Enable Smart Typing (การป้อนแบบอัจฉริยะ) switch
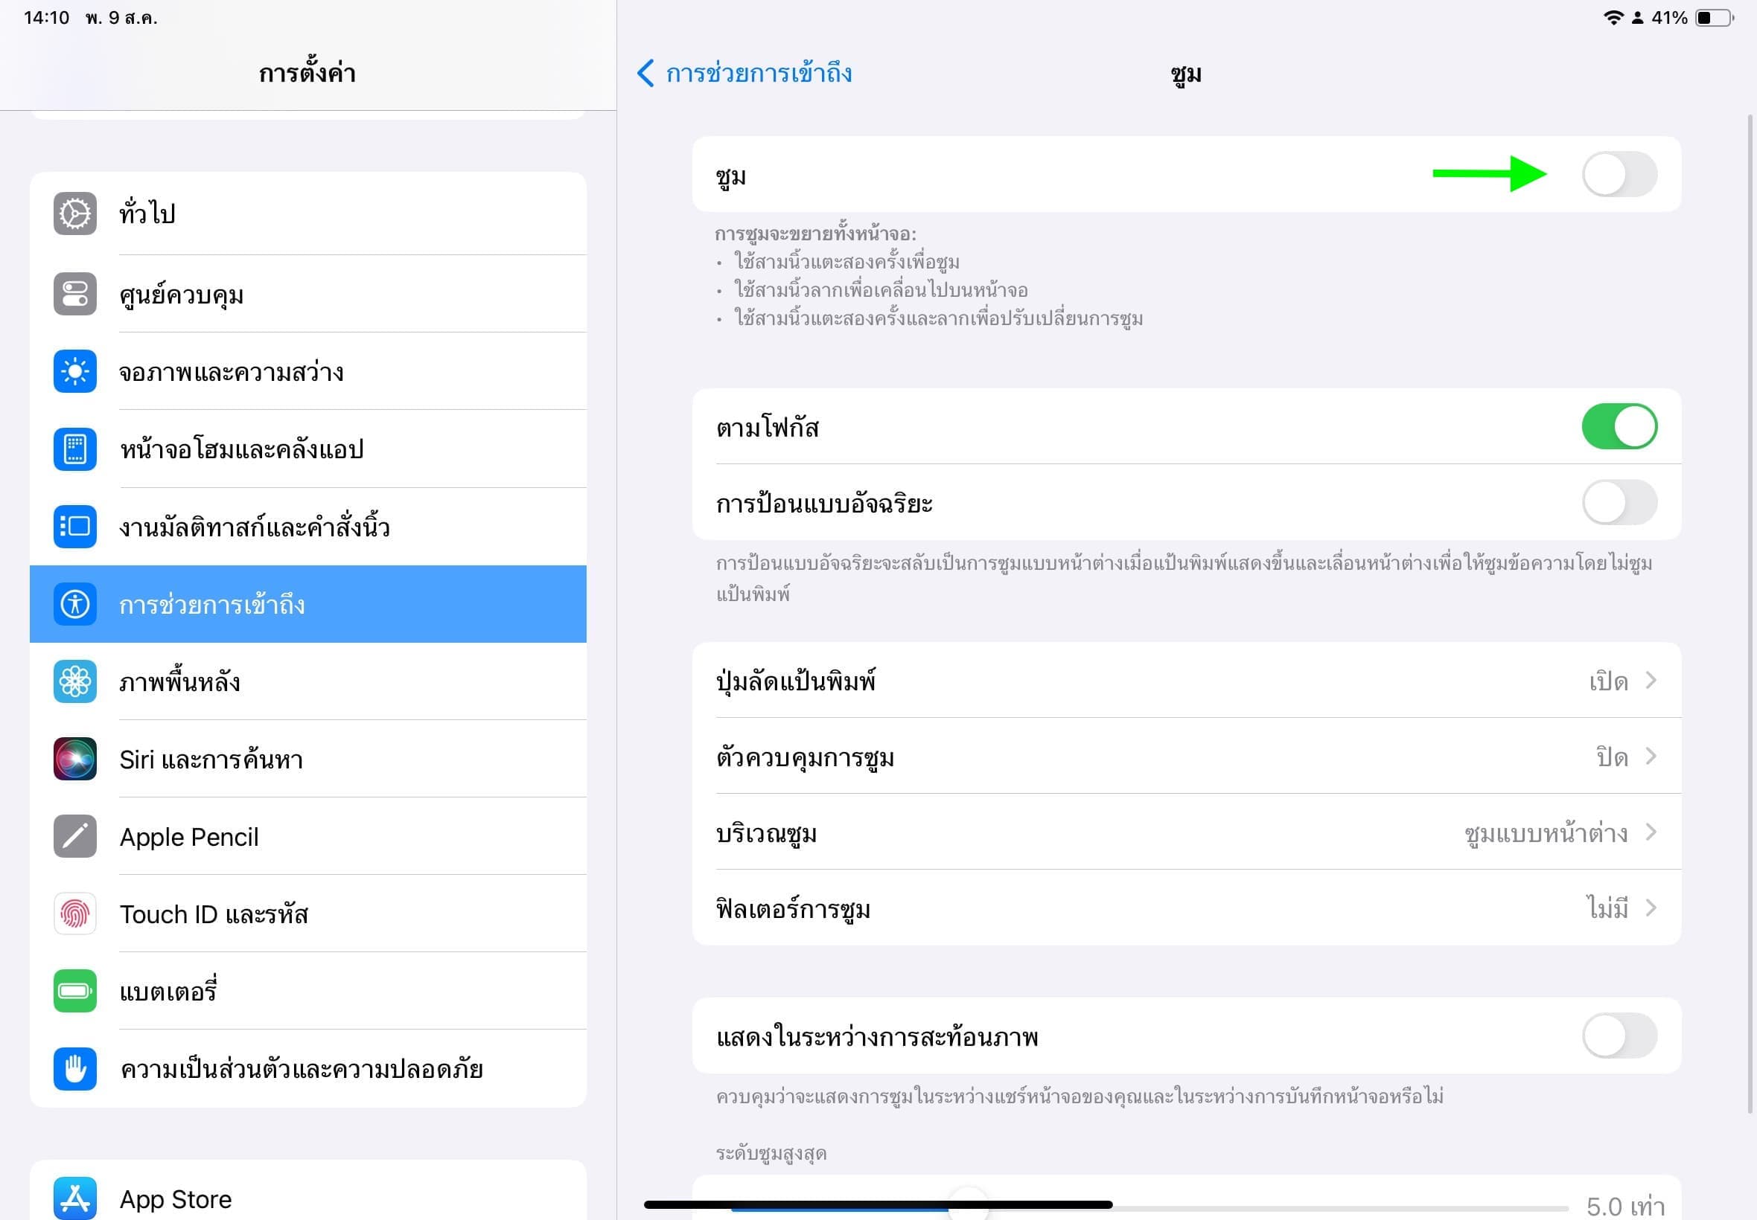Viewport: 1757px width, 1220px height. click(1619, 503)
